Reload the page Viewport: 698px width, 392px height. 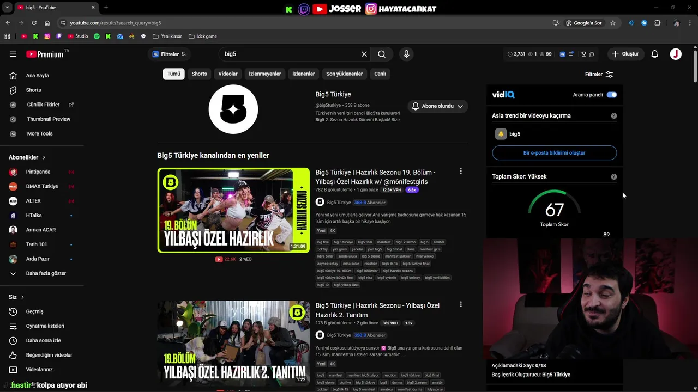[x=34, y=23]
